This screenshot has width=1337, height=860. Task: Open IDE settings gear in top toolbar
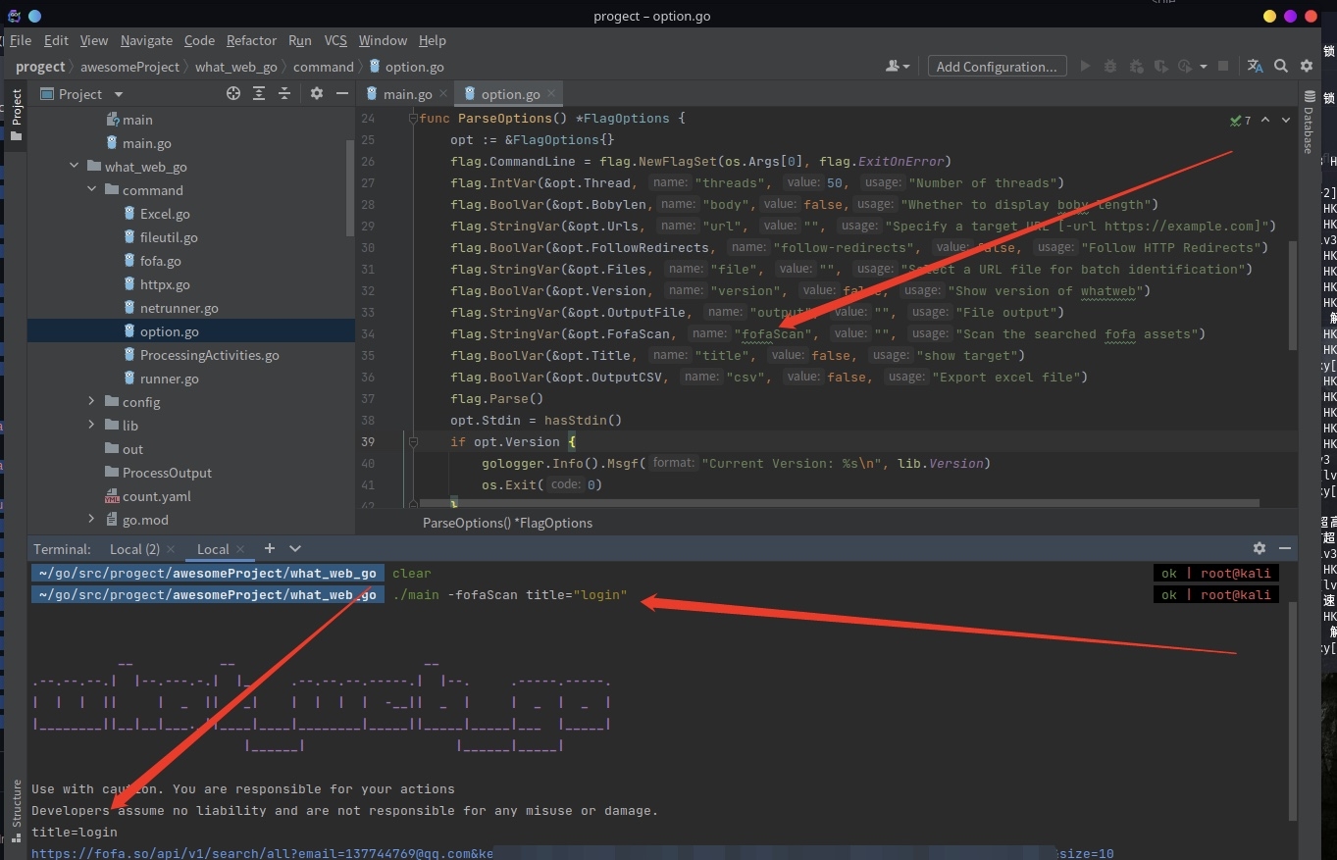(1307, 66)
